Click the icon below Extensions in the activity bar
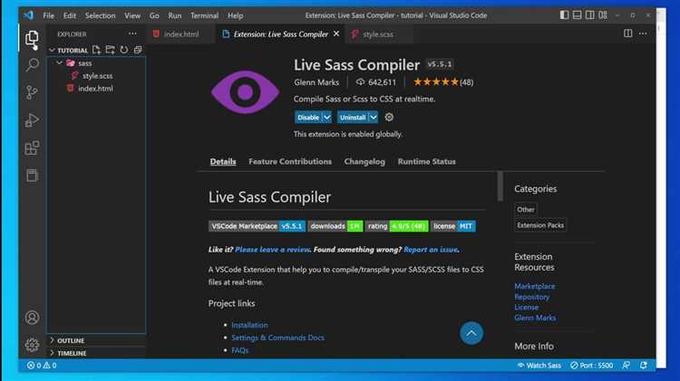This screenshot has width=680, height=381. pos(32,176)
